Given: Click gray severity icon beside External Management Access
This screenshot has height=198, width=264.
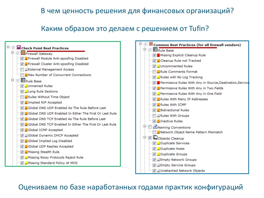Looking at the screenshot, I should (x=26, y=69).
